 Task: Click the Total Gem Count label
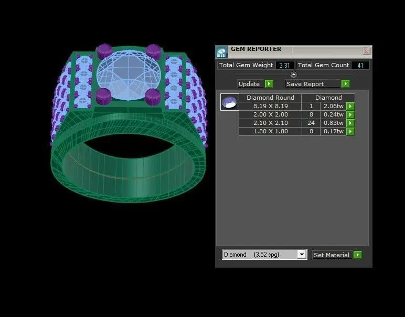click(x=323, y=65)
